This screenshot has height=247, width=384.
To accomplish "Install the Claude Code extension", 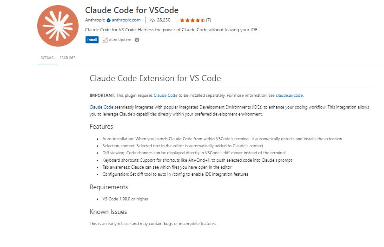I will 92,40.
